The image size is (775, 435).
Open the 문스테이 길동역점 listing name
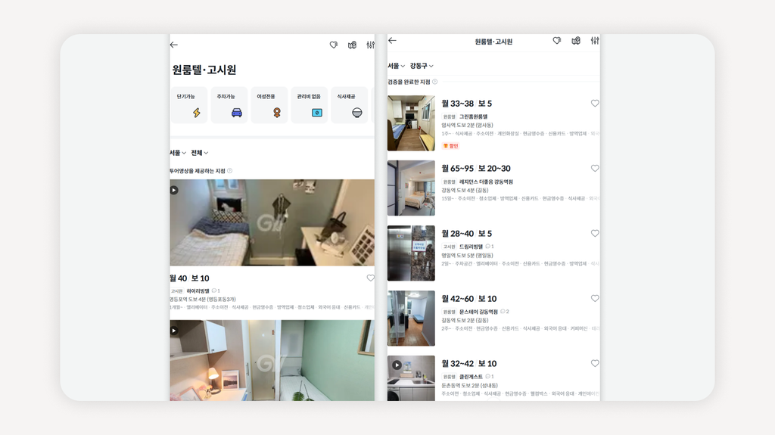pyautogui.click(x=478, y=312)
